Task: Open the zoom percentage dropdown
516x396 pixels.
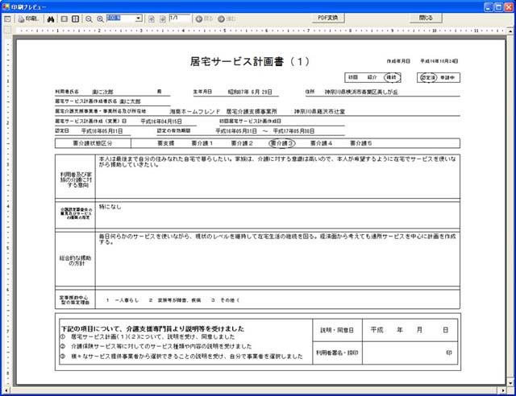Action: (139, 19)
